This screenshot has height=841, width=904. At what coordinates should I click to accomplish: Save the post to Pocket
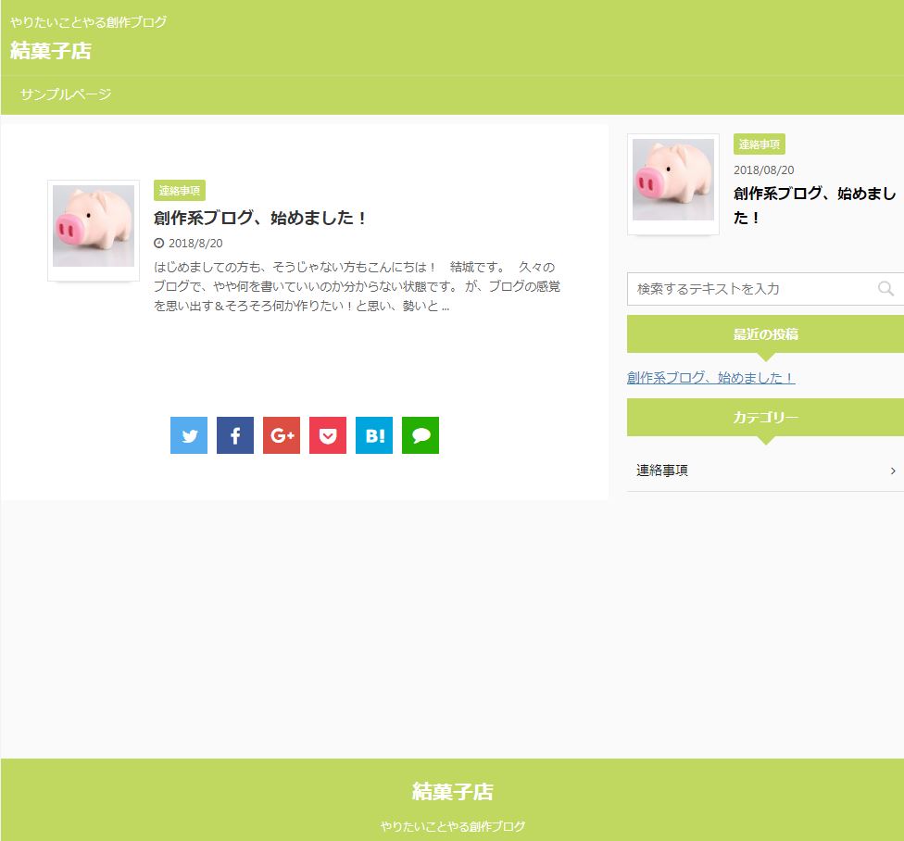point(328,435)
